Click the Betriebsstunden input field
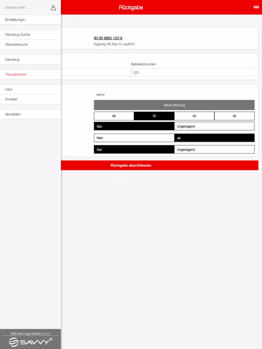The width and height of the screenshot is (262, 349). (x=193, y=73)
